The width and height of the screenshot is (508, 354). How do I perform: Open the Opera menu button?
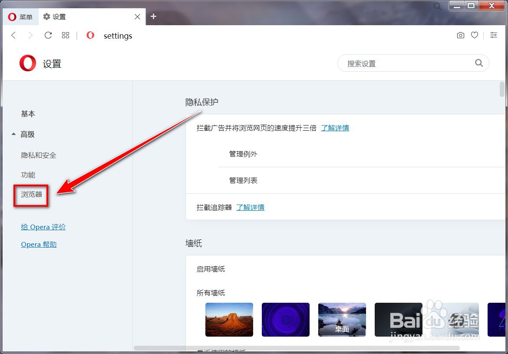click(20, 17)
